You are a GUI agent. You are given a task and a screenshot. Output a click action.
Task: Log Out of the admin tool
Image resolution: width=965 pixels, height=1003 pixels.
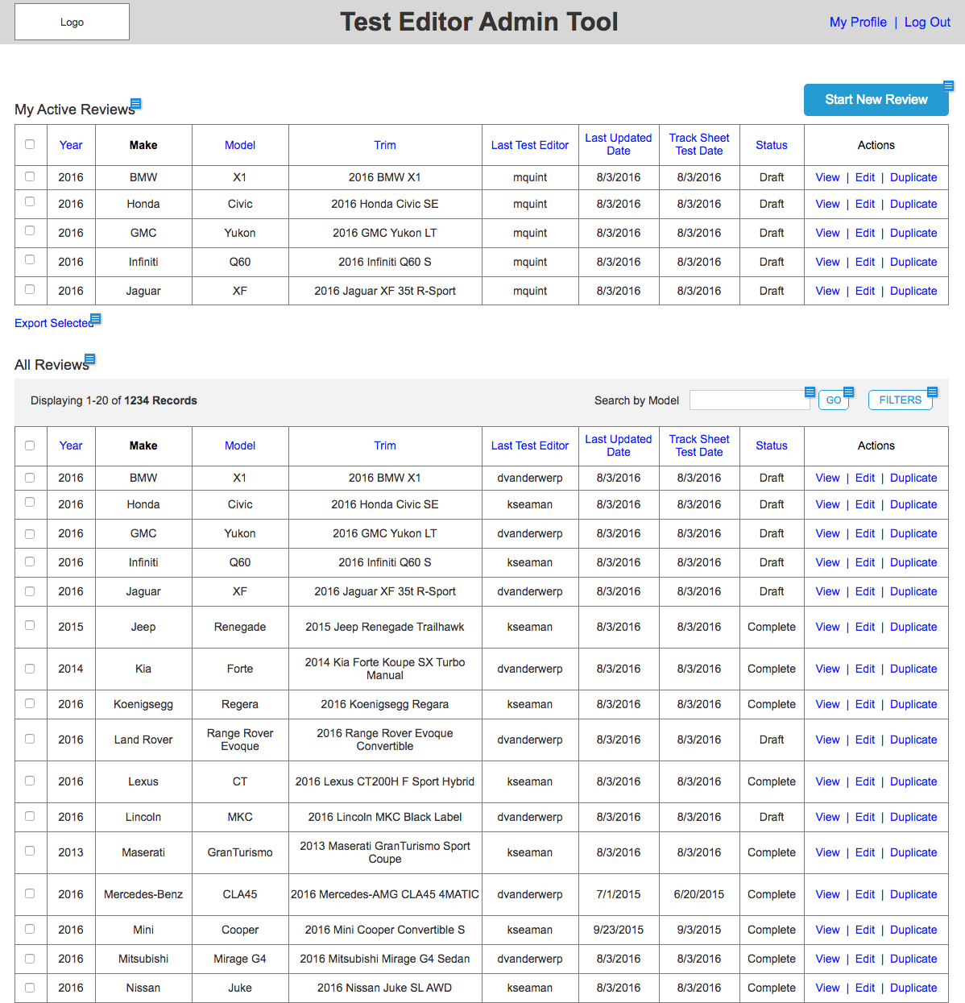[927, 22]
